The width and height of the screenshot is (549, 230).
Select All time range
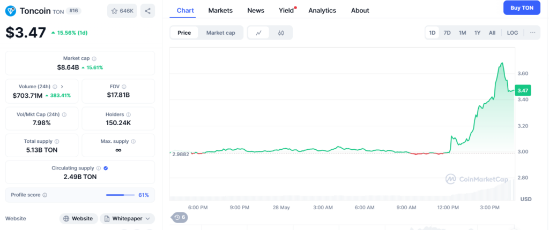pyautogui.click(x=492, y=33)
